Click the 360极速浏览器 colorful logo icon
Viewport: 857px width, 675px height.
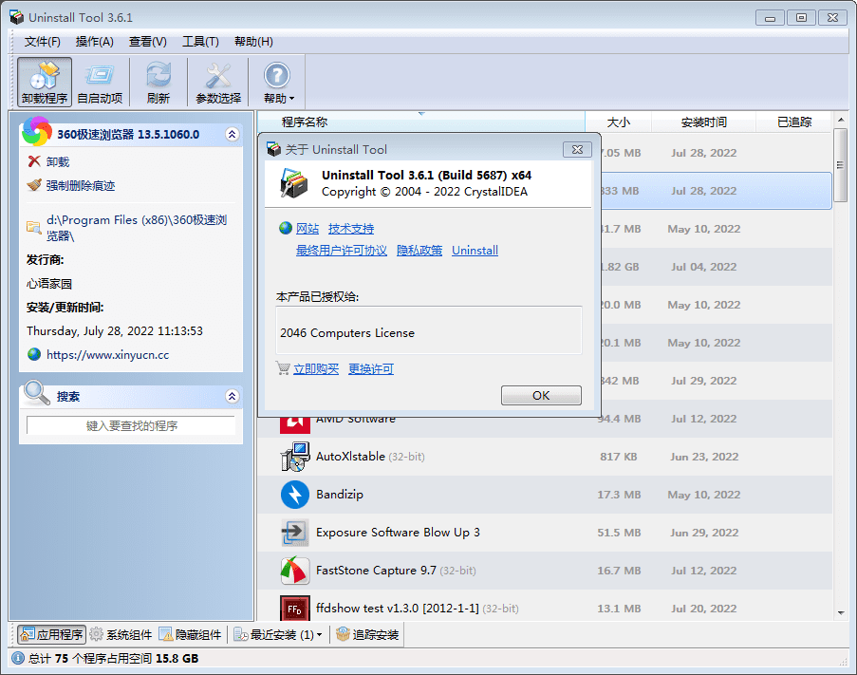pyautogui.click(x=37, y=132)
